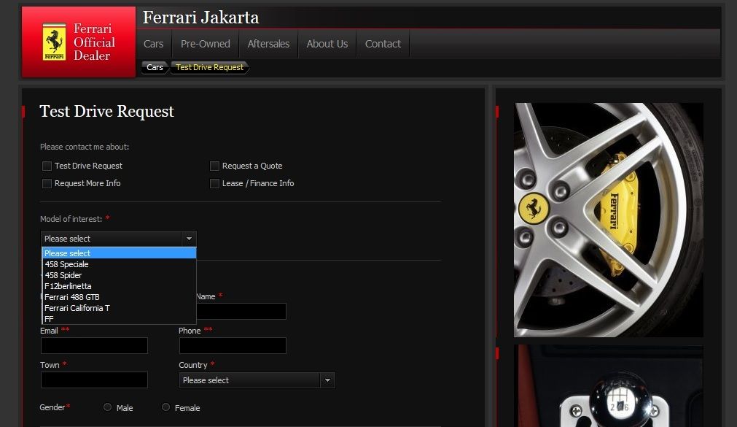This screenshot has height=427, width=737.
Task: Check the Lease / Finance Info checkbox
Action: click(x=214, y=184)
